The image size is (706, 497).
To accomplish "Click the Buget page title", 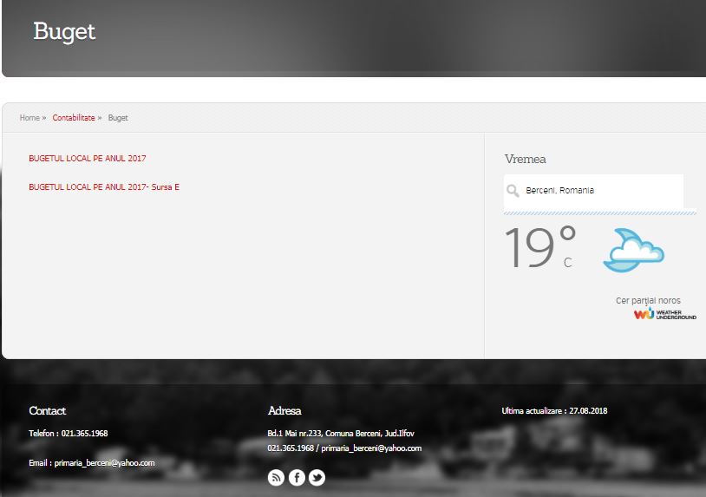I will coord(64,32).
